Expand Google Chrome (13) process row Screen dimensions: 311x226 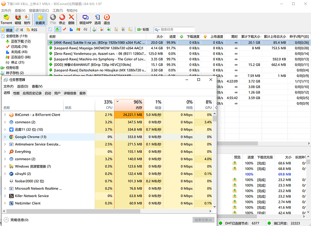tap(5, 137)
